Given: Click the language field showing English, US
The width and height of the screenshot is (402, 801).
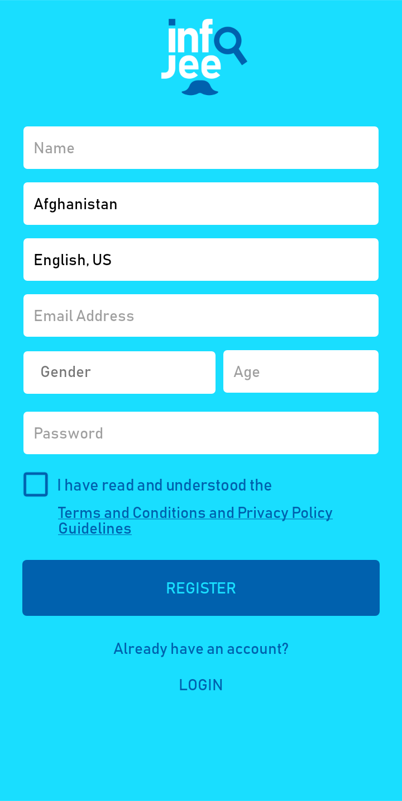Looking at the screenshot, I should click(x=201, y=260).
